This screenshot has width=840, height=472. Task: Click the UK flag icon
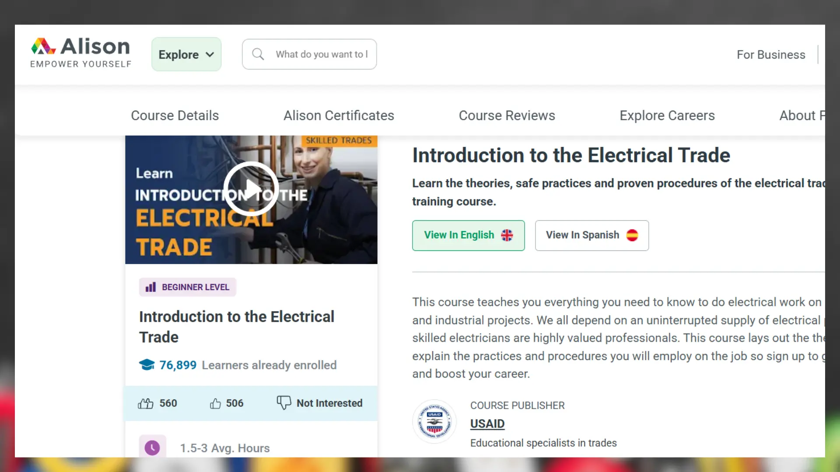tap(507, 235)
